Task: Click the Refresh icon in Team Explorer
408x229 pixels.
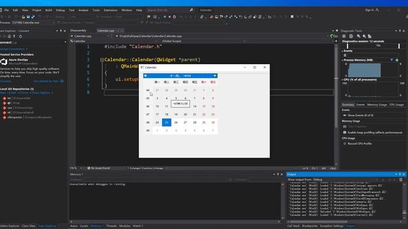Action: pyautogui.click(x=20, y=36)
